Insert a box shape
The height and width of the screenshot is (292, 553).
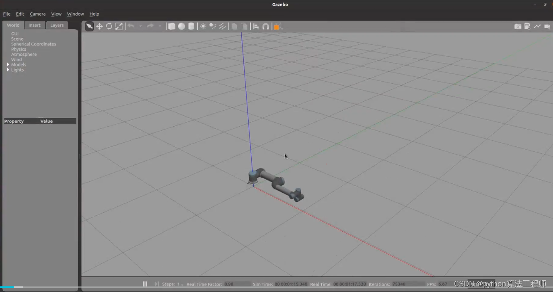tap(172, 27)
